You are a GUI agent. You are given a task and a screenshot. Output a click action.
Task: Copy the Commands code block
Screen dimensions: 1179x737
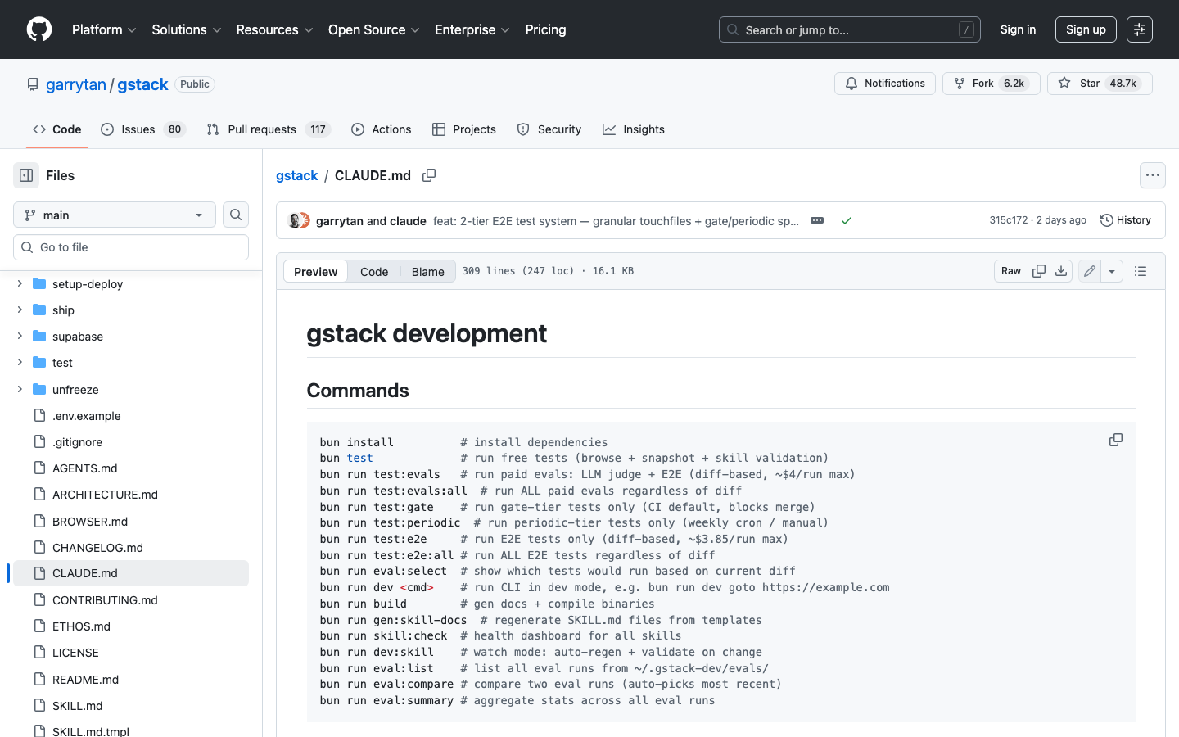click(1116, 440)
